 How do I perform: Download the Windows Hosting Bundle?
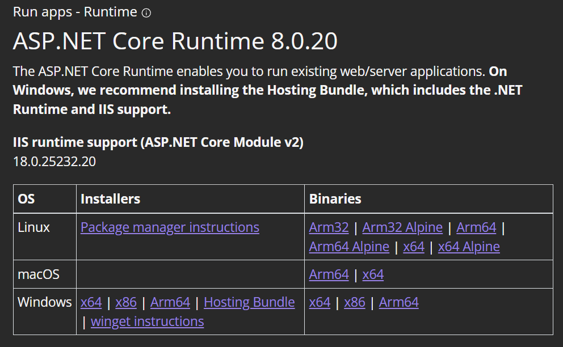pyautogui.click(x=249, y=302)
